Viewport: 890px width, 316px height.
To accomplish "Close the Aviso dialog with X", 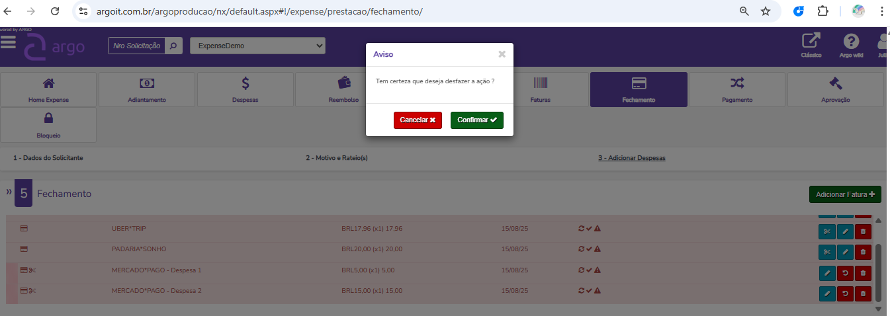I will 502,54.
